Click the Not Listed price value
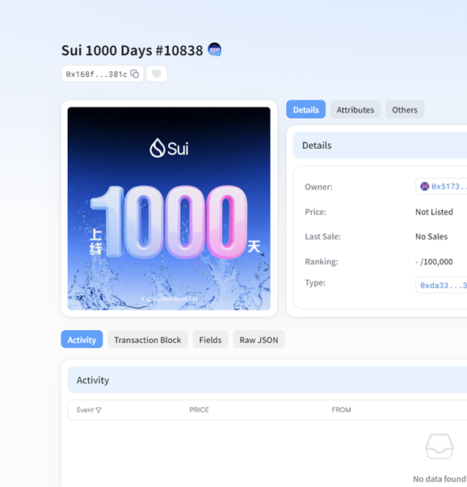The width and height of the screenshot is (467, 487). (434, 212)
